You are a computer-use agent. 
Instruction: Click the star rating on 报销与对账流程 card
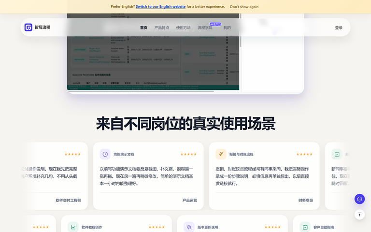click(x=304, y=154)
